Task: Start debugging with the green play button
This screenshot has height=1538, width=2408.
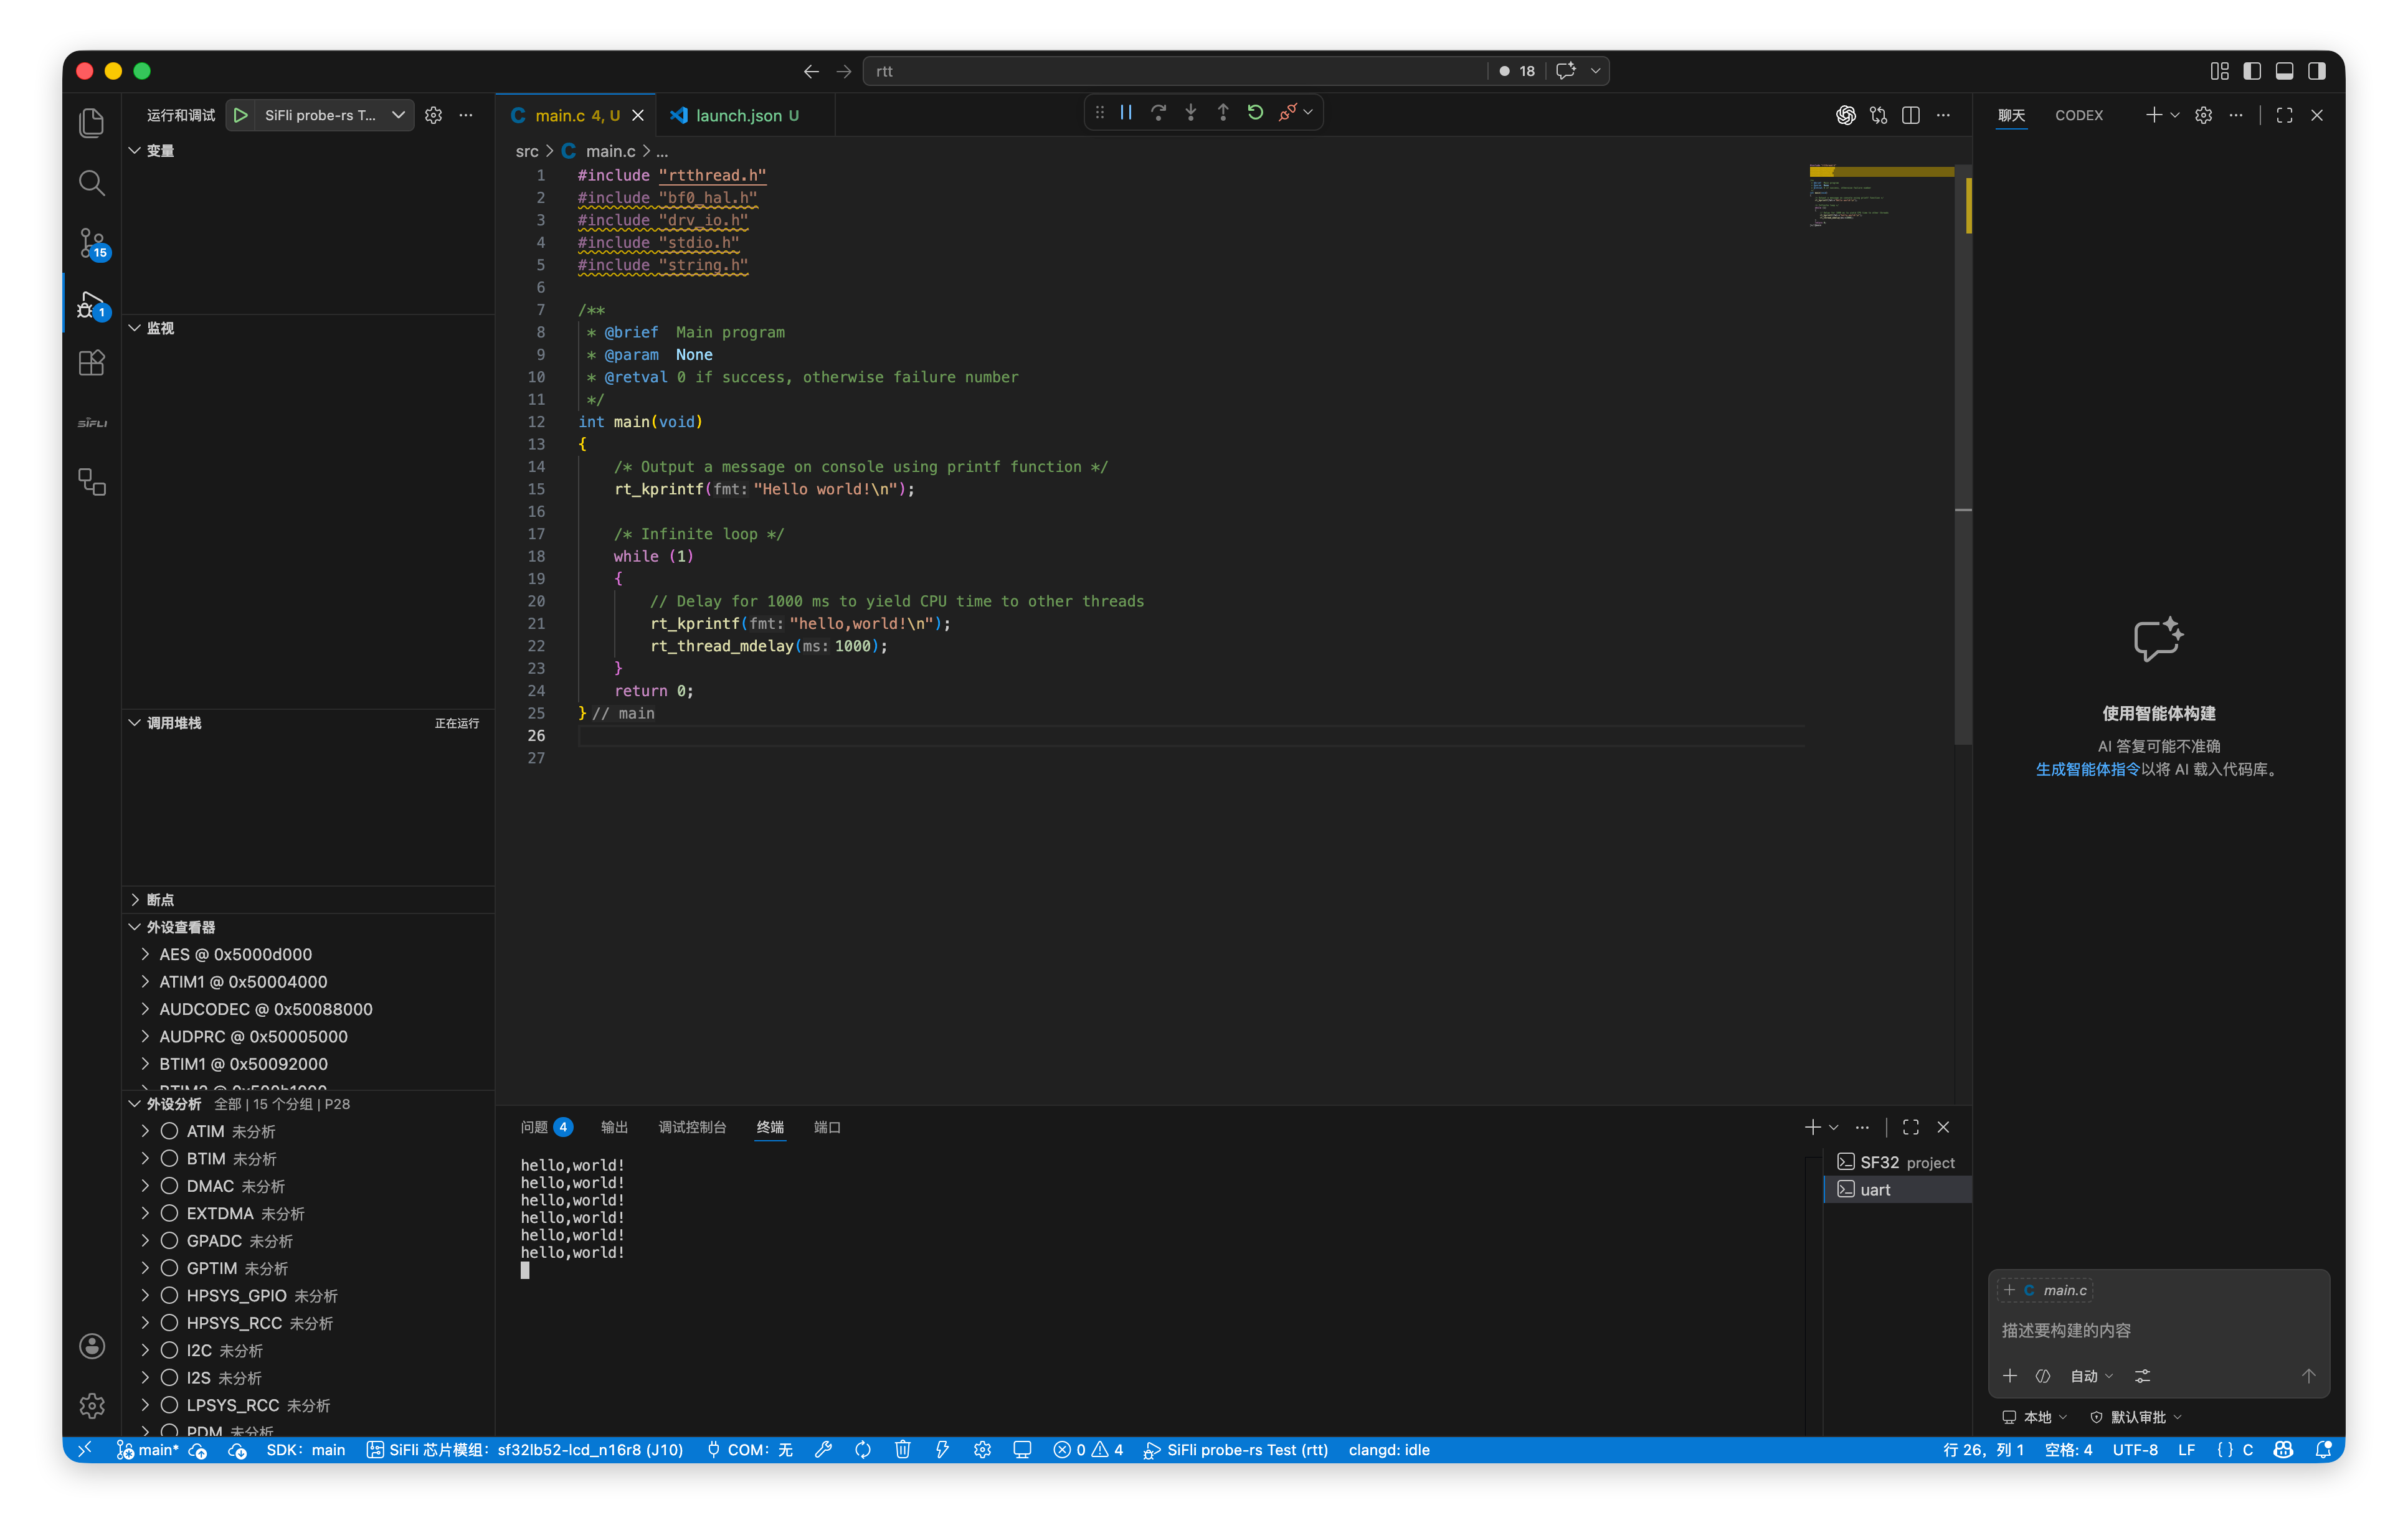Action: click(x=240, y=115)
